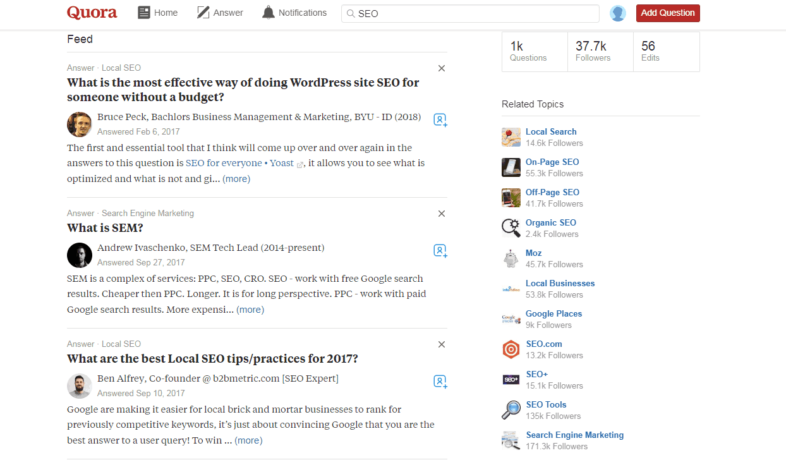Image resolution: width=786 pixels, height=460 pixels.
Task: Click the Local Businesses topic icon
Action: tap(511, 289)
